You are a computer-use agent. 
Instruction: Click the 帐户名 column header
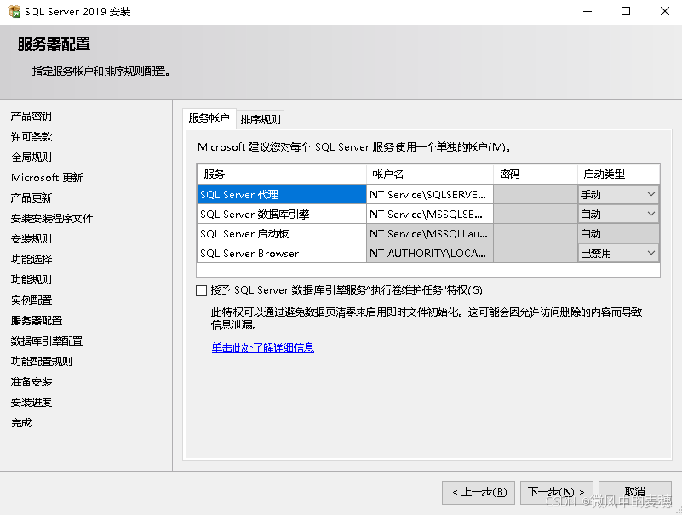430,175
